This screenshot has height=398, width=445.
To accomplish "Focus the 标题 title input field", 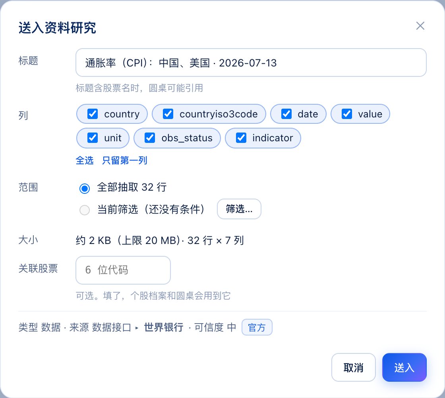I will [251, 62].
